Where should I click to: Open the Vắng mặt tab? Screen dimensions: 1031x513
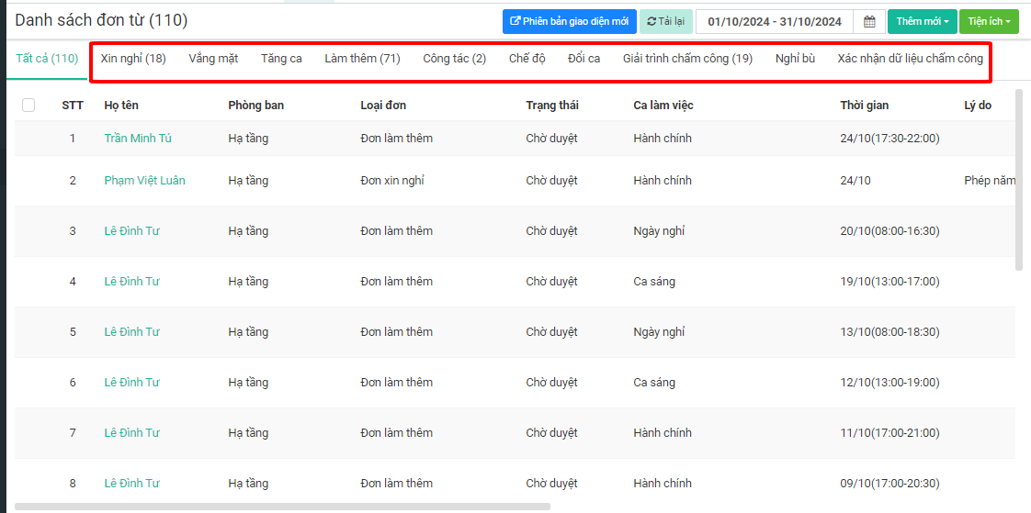tap(213, 59)
